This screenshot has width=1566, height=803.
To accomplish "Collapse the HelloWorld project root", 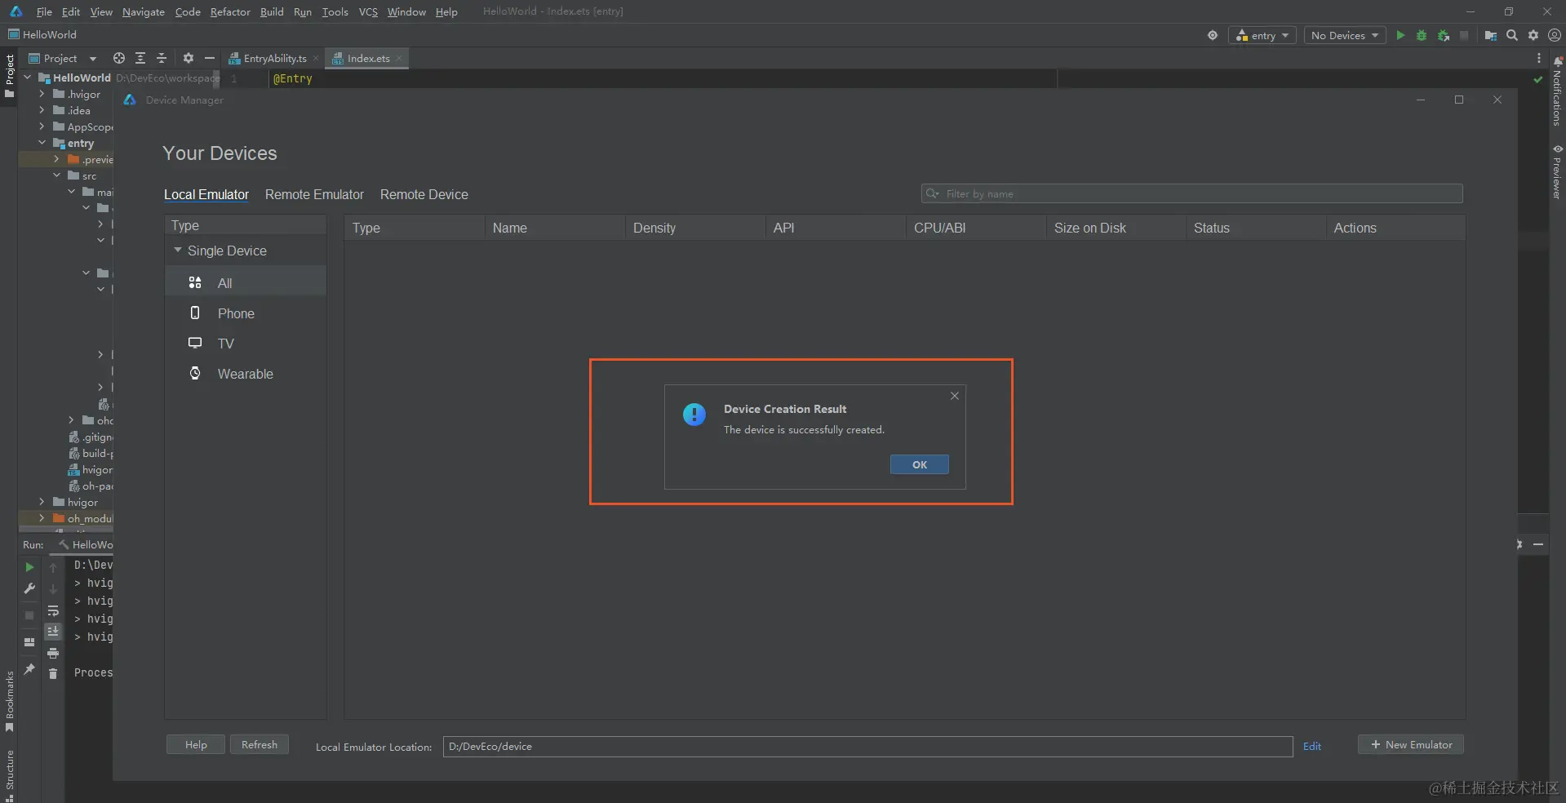I will tap(28, 78).
